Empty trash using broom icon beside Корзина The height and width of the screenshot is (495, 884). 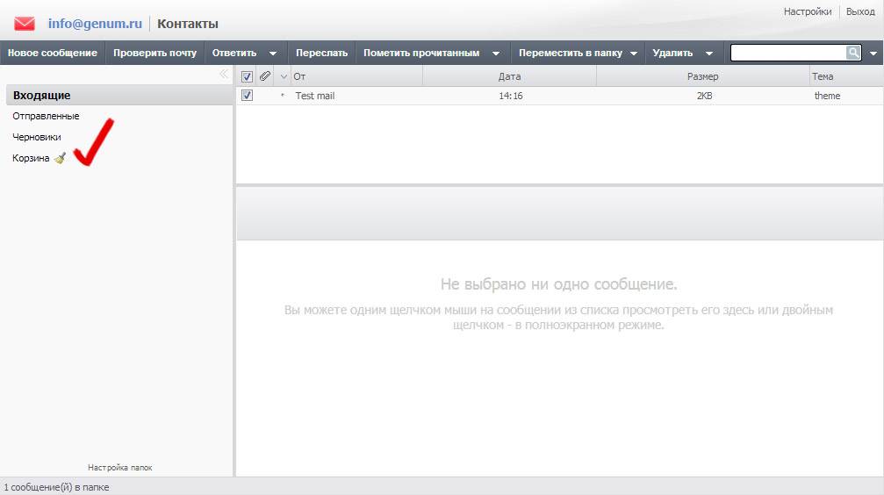click(x=60, y=159)
